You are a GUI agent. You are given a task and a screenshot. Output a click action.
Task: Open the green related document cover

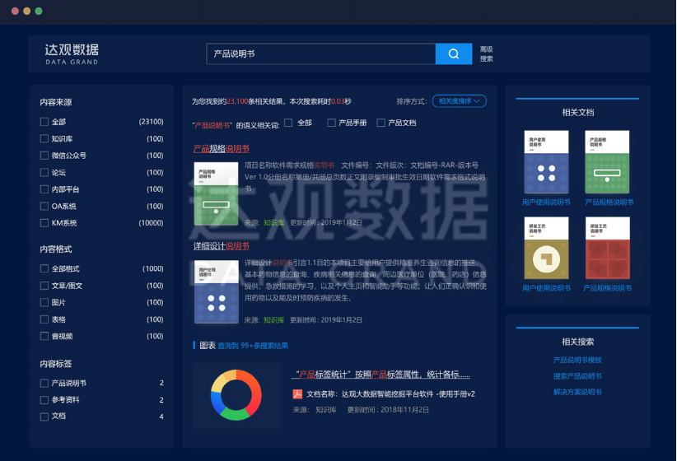(x=607, y=162)
